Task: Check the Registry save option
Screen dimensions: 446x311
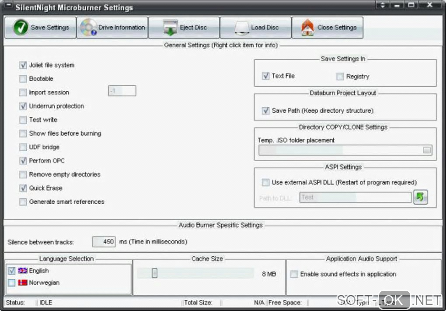Action: [x=340, y=76]
